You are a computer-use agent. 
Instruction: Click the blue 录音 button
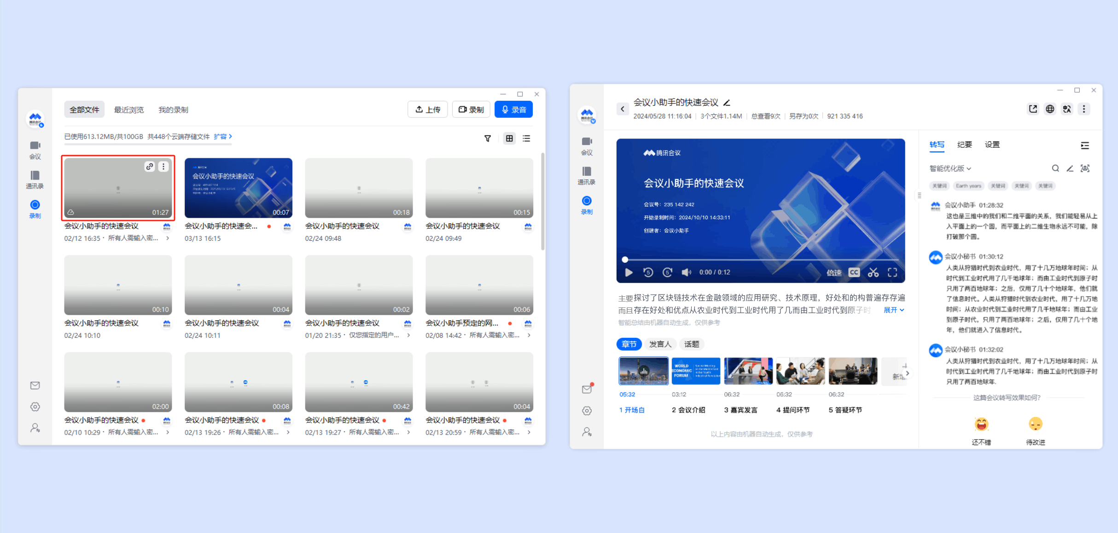point(513,110)
